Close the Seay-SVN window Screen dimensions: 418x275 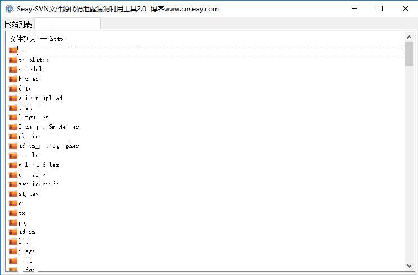tap(406, 9)
